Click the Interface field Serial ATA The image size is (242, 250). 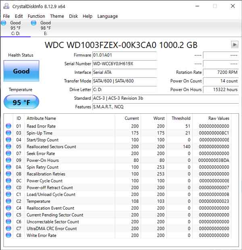[x=125, y=73]
